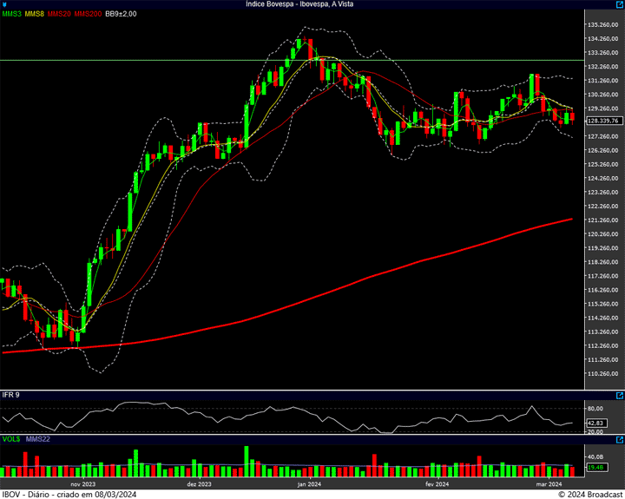Click the IFR value box 42,83

(x=595, y=423)
